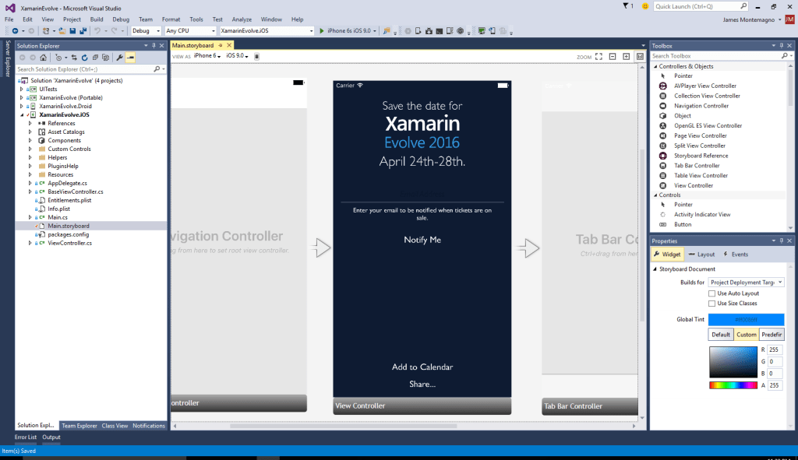Switch to Team Explorer tab
Viewport: 798px width, 460px height.
pos(79,426)
